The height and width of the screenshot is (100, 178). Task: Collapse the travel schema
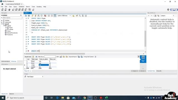[2, 24]
